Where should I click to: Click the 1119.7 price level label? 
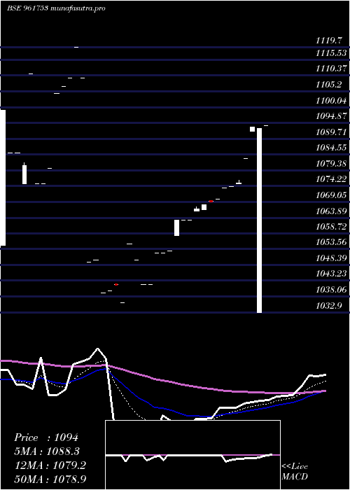[330, 41]
